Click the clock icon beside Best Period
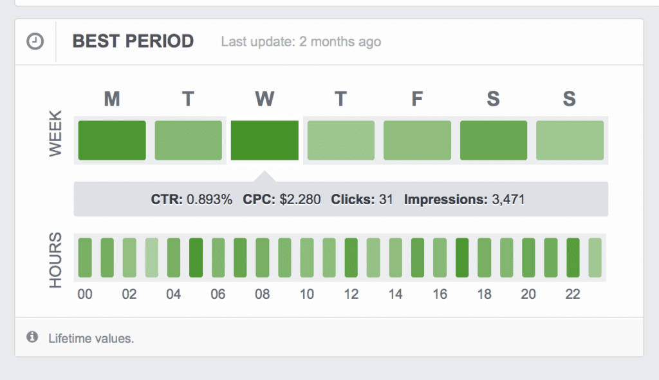 (x=35, y=41)
